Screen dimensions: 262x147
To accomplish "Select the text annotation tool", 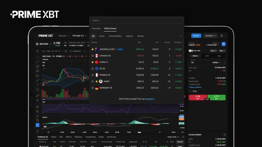I will pos(37,85).
